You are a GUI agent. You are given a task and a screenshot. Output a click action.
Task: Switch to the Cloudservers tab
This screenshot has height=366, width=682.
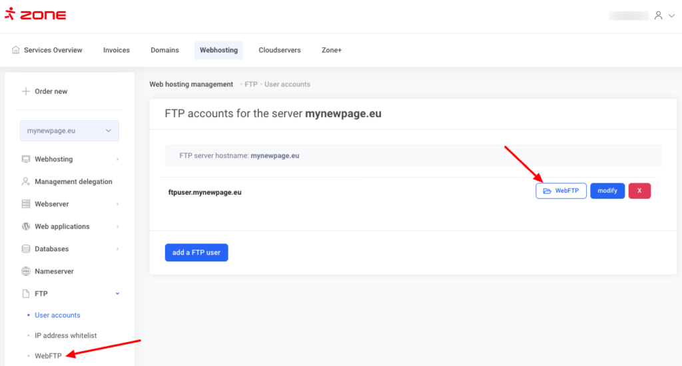click(x=280, y=50)
